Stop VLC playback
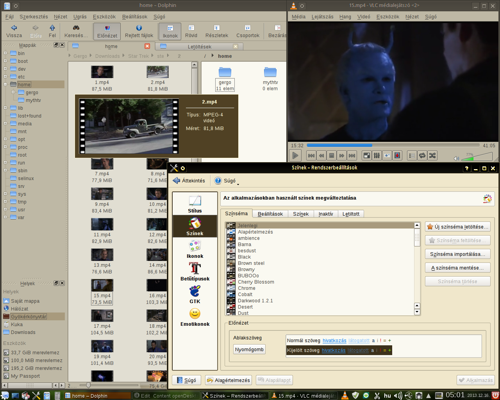500x400 pixels. tap(332, 155)
